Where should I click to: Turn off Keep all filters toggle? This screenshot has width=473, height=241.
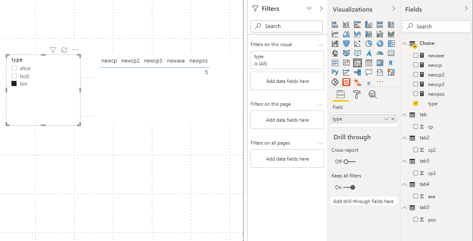tap(349, 187)
